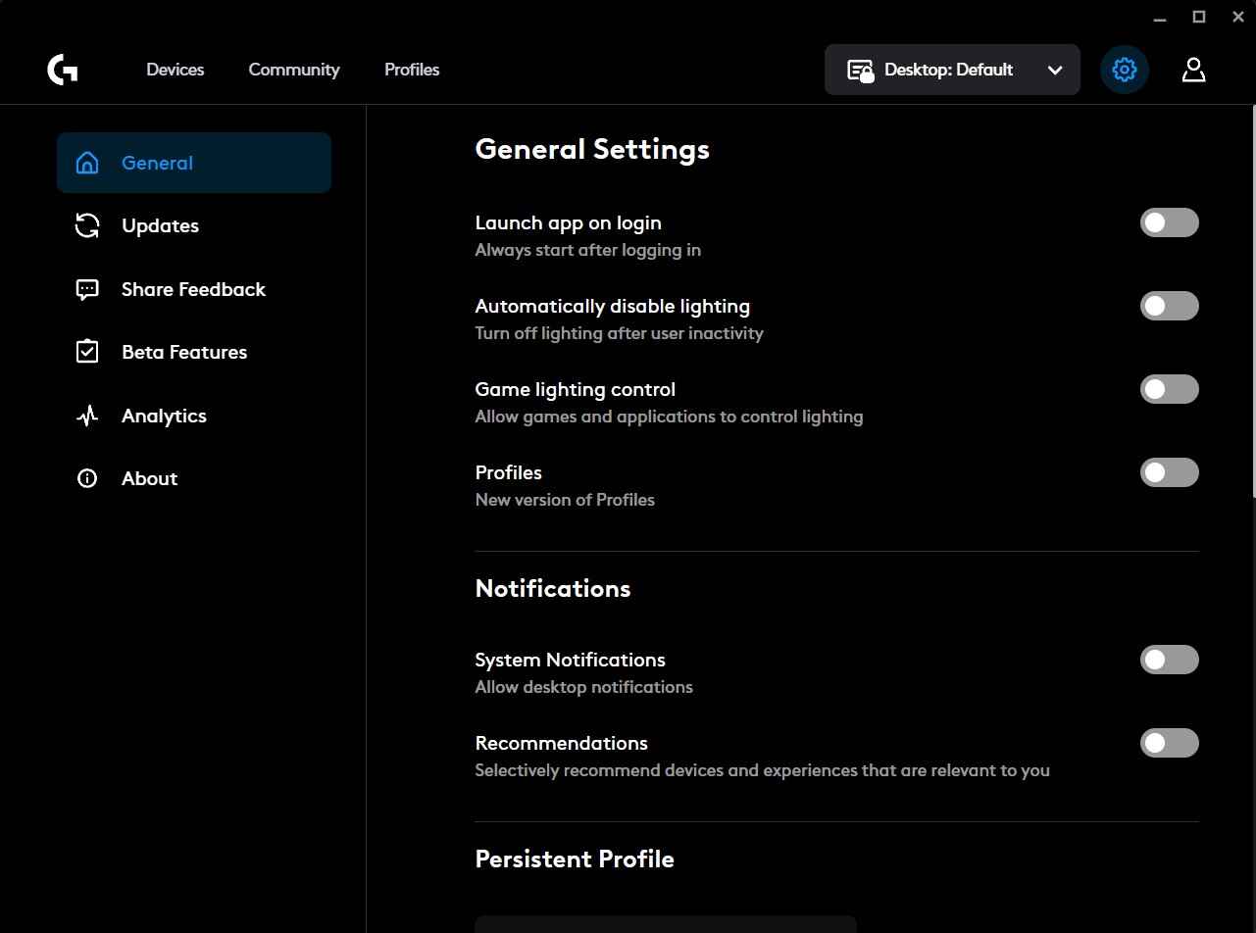
Task: Click the 'System Notifications' label
Action: [571, 660]
